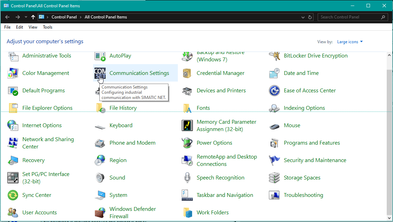This screenshot has height=222, width=393.
Task: Open RemoteApp and Desktop Connections link
Action: point(227,160)
